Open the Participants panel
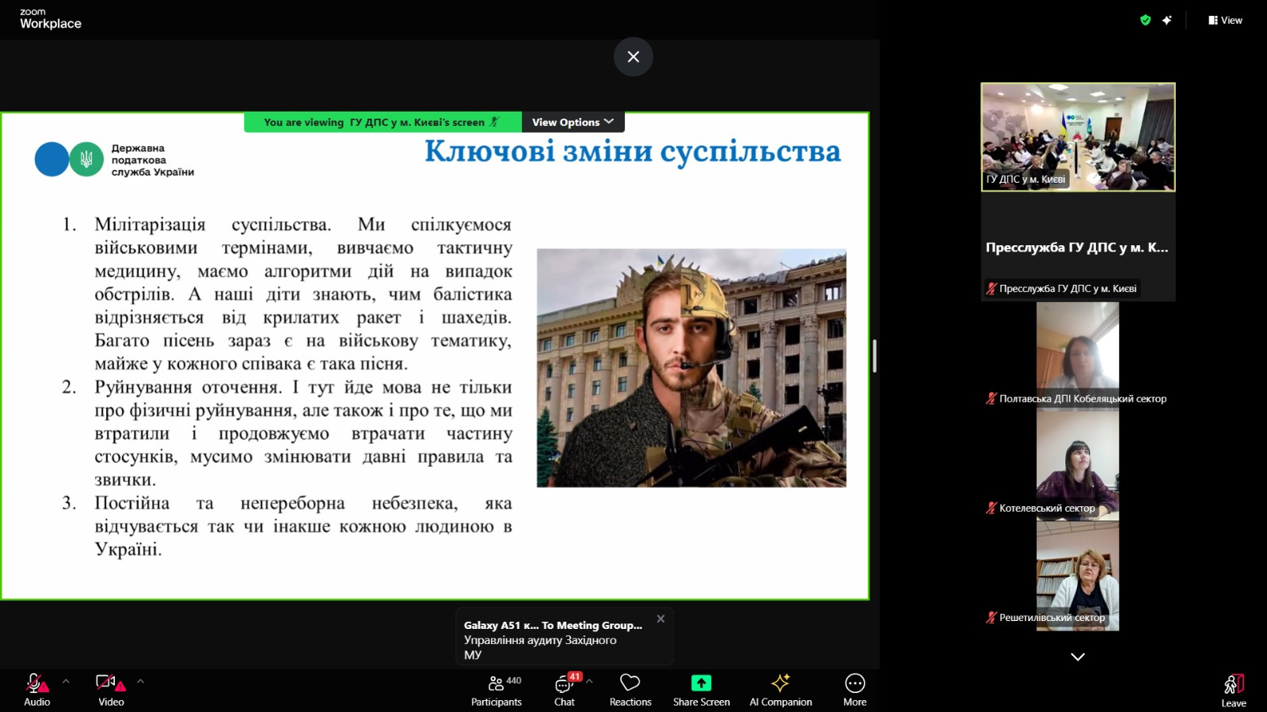 tap(497, 689)
